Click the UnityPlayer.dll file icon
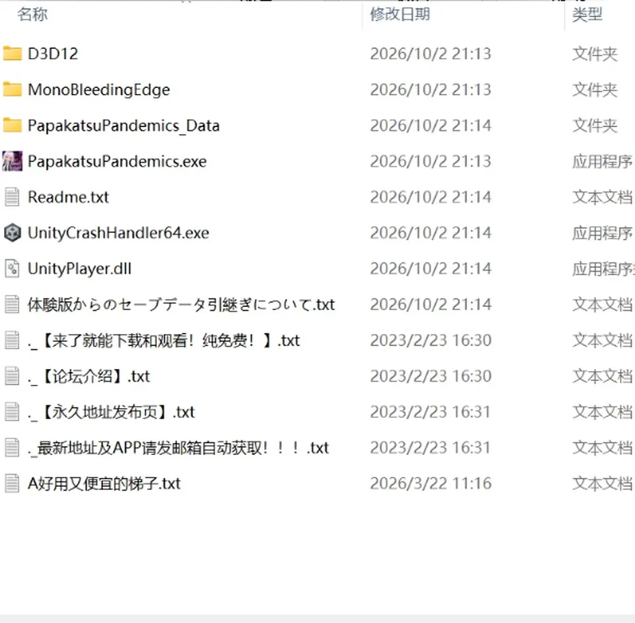Viewport: 635px width, 623px height. point(12,269)
